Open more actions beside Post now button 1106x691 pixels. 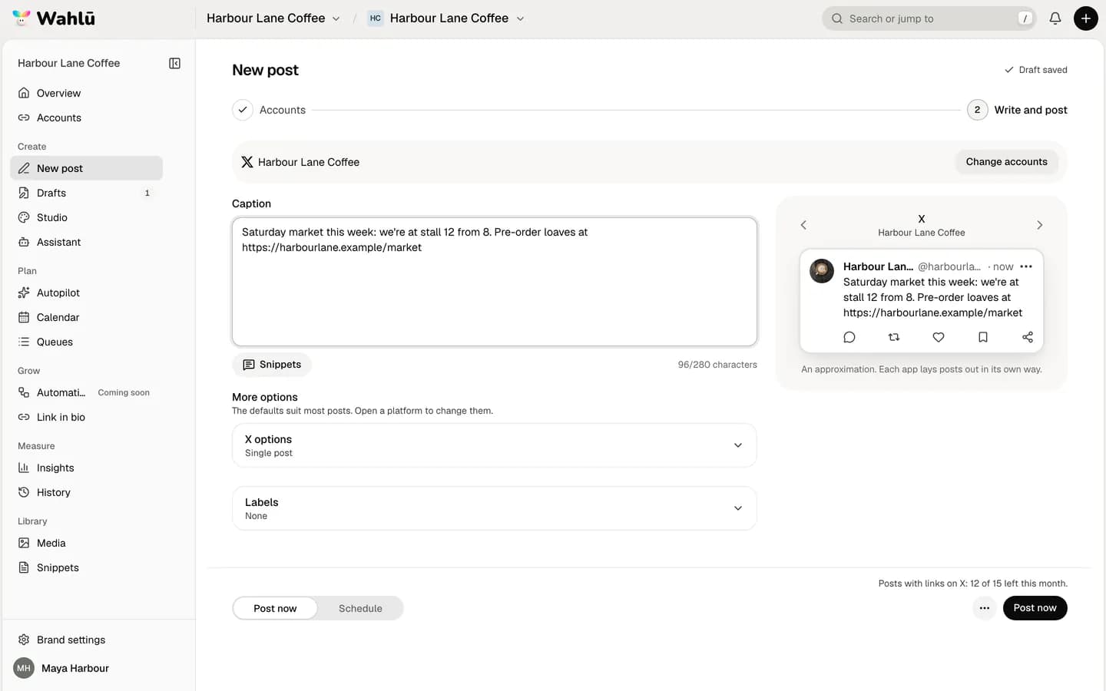tap(984, 608)
